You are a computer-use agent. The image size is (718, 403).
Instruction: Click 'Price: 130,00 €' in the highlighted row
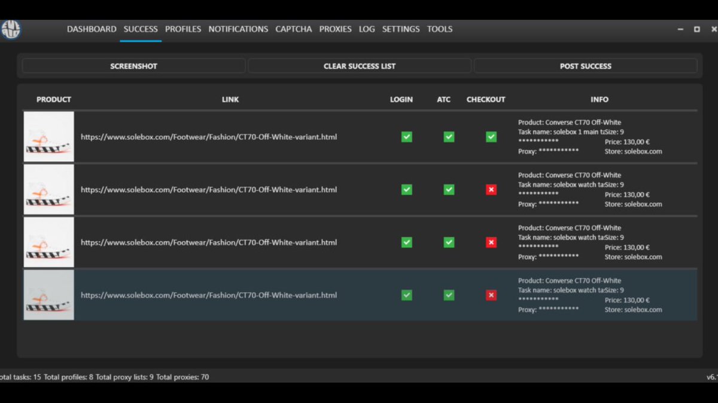point(627,300)
